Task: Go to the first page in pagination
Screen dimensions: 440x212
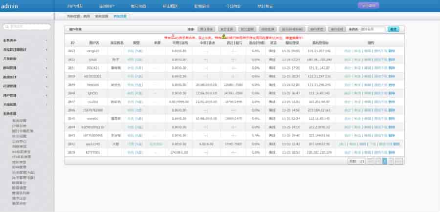Action: 370,161
